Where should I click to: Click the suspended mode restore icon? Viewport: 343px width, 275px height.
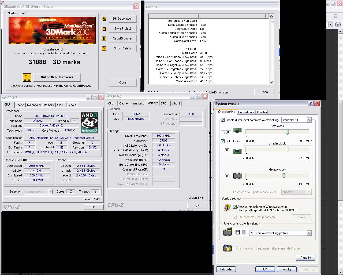(x=227, y=248)
